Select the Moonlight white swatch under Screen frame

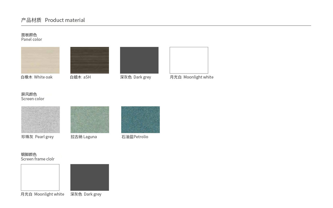coord(40,177)
